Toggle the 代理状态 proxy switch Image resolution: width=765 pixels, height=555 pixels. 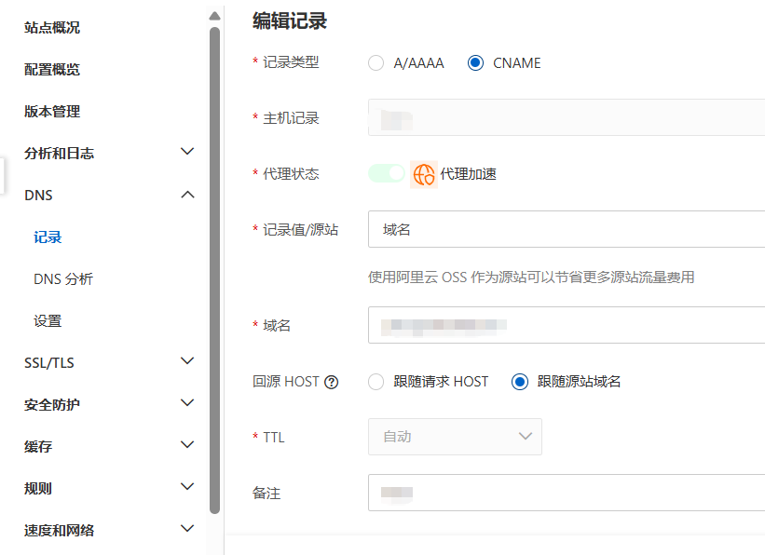386,173
